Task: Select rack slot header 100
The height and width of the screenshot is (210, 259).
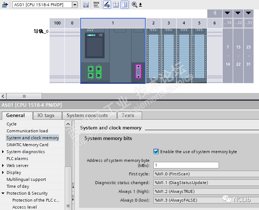Action: tap(57, 23)
